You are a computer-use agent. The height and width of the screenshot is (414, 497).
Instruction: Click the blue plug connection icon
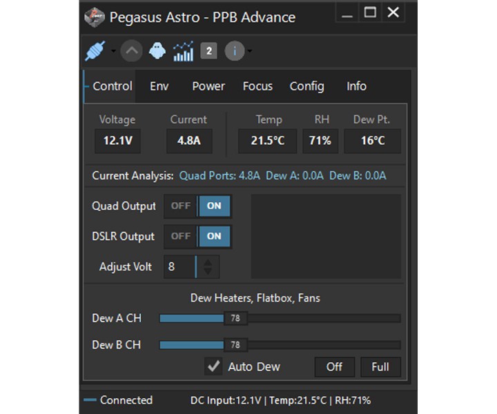click(93, 50)
